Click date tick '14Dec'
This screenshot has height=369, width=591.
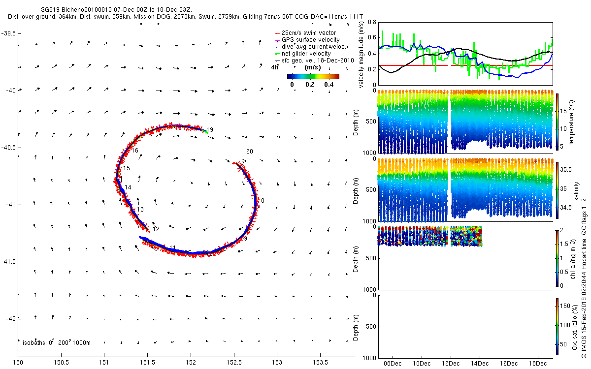click(x=480, y=364)
